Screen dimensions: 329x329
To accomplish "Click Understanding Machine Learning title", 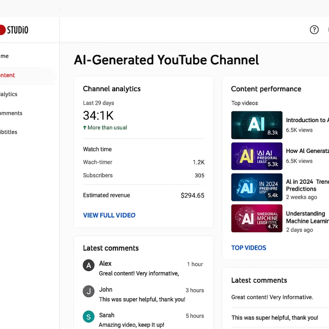I will click(x=308, y=217).
